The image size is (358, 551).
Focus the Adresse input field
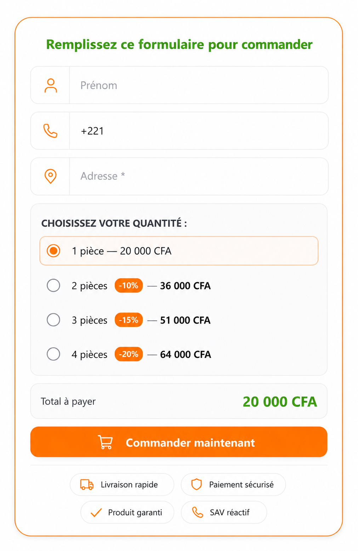(199, 176)
